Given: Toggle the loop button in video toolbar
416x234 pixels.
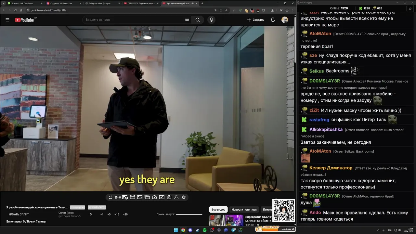Looking at the screenshot, I should (110, 197).
